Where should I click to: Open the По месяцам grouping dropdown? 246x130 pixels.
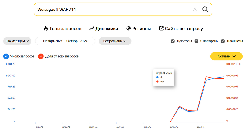coord(18,41)
